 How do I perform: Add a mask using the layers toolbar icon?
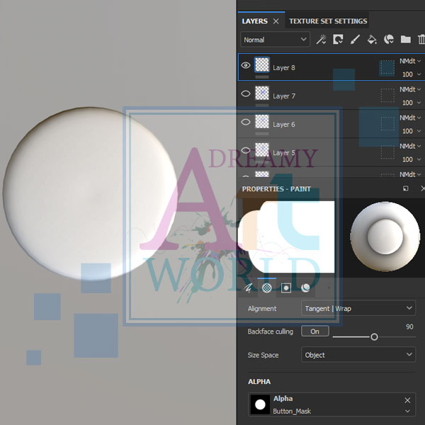click(338, 40)
